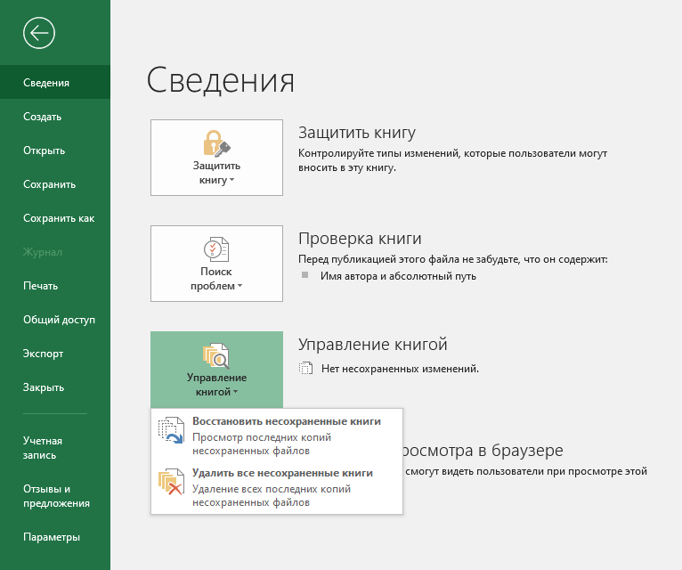This screenshot has height=570, width=682.
Task: Open Отзывы и предложения page
Action: (55, 496)
